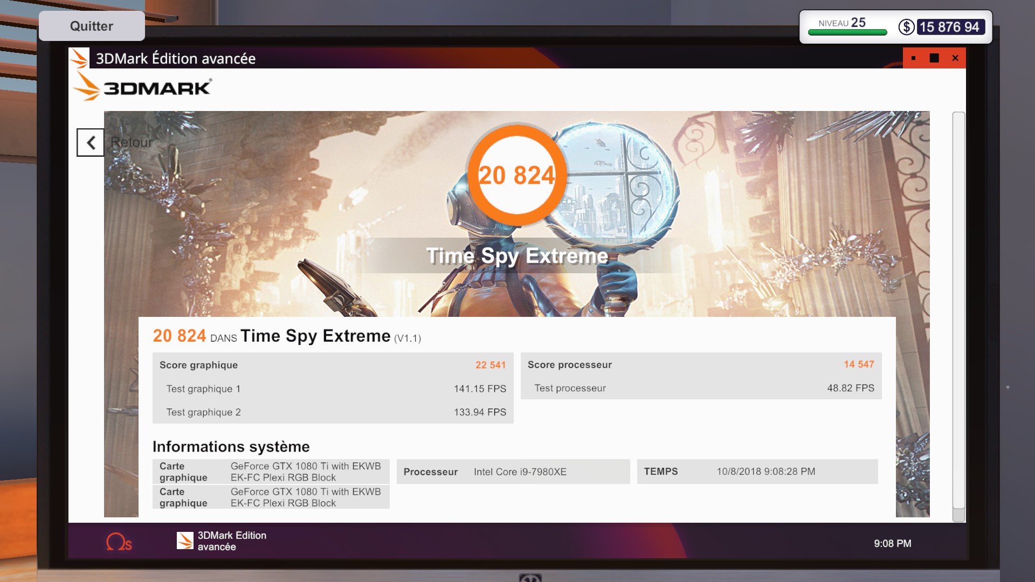Click the Informations système heading
1035x582 pixels.
[x=231, y=447]
